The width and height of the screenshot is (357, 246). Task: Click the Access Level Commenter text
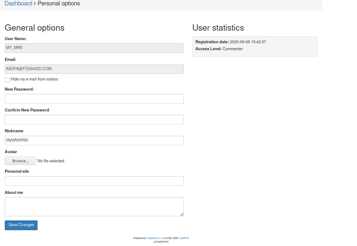coord(233,49)
